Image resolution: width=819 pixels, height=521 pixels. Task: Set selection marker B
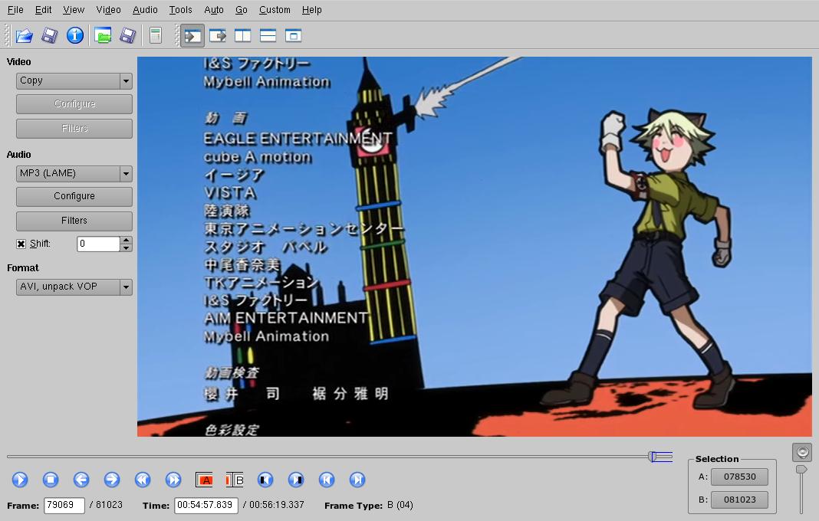[x=235, y=479]
